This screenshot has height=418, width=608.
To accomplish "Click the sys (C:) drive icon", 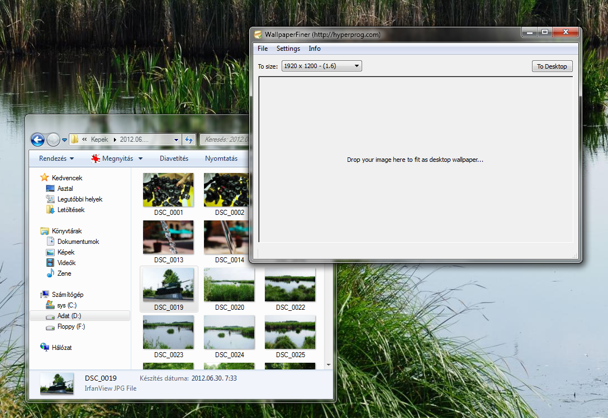I will click(51, 305).
